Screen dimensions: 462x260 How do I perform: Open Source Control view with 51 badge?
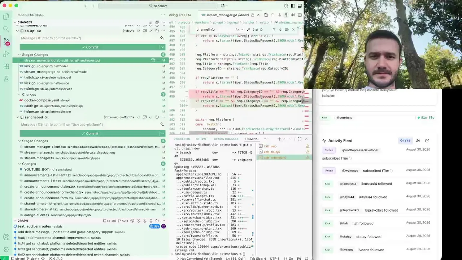point(6,42)
